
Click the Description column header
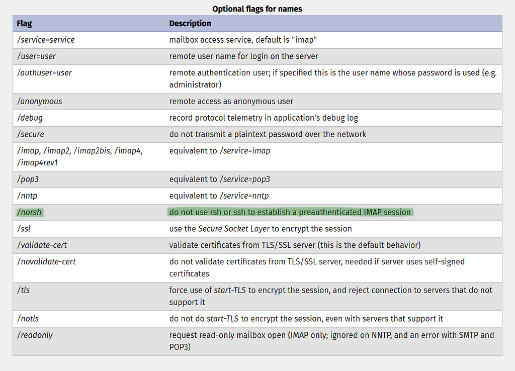tap(190, 24)
